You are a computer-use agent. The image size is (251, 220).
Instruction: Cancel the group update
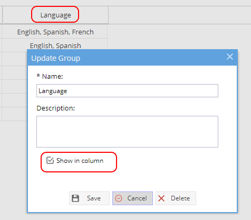(132, 198)
